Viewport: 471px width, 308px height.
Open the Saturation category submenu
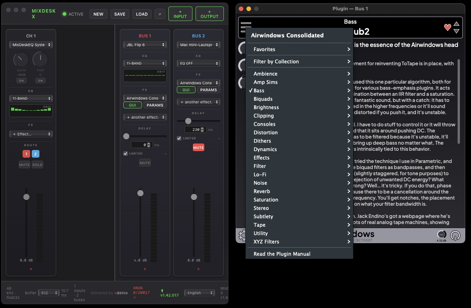(x=299, y=200)
